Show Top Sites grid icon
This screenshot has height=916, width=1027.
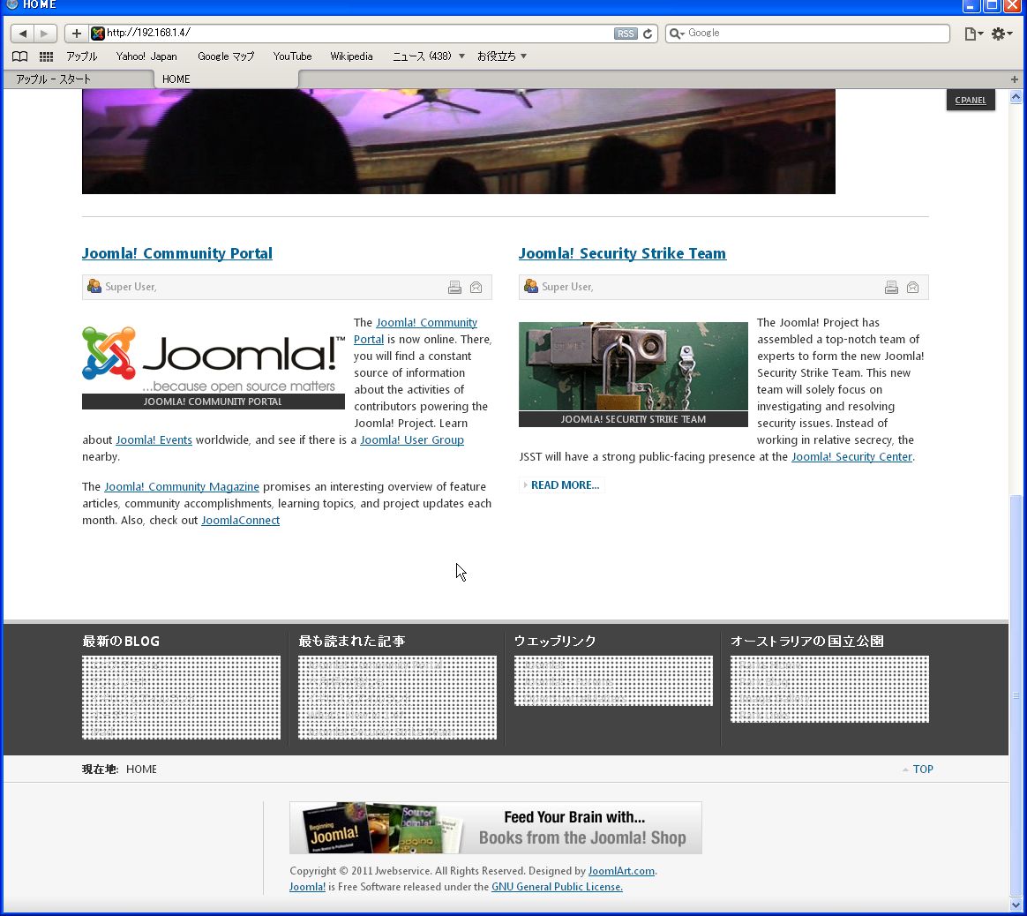coord(46,56)
